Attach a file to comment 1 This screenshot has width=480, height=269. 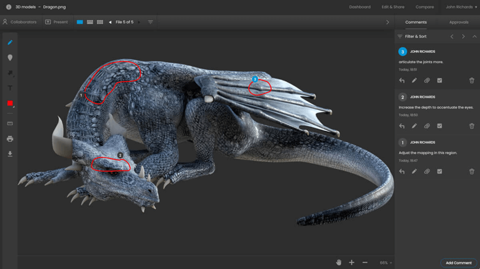pyautogui.click(x=427, y=172)
